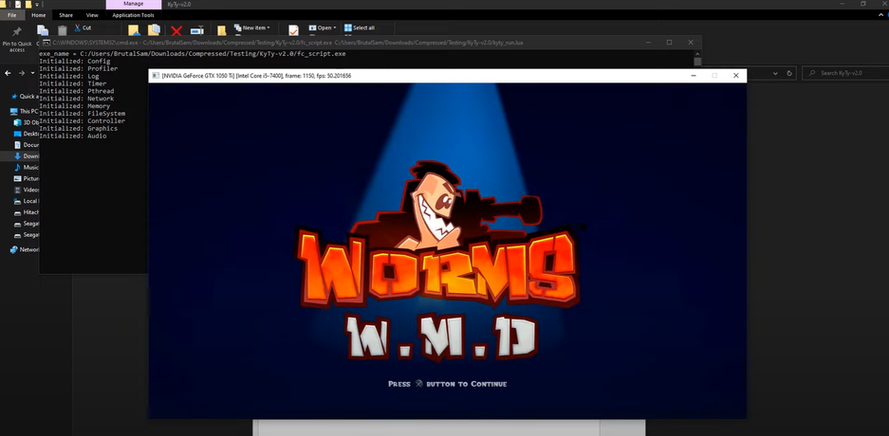Open the File menu
Viewport: 889px width, 436px height.
pyautogui.click(x=12, y=15)
